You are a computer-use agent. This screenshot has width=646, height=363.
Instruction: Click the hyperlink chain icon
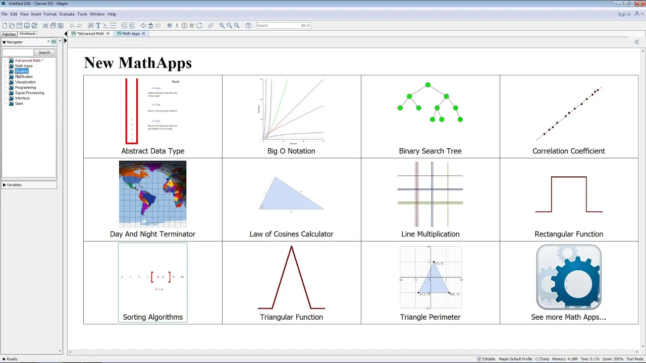[210, 25]
